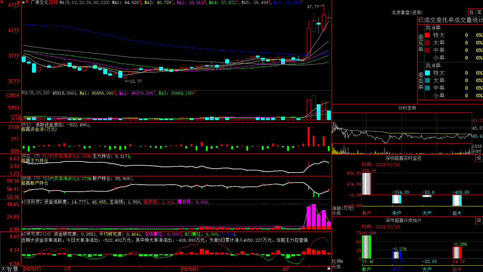Screen dimensions: 483x272
Task: Click the 02 month timeline marker
Action: [x=286, y=269]
